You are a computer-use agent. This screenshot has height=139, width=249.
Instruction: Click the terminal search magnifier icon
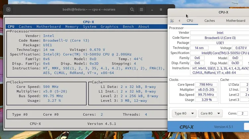(132, 10)
